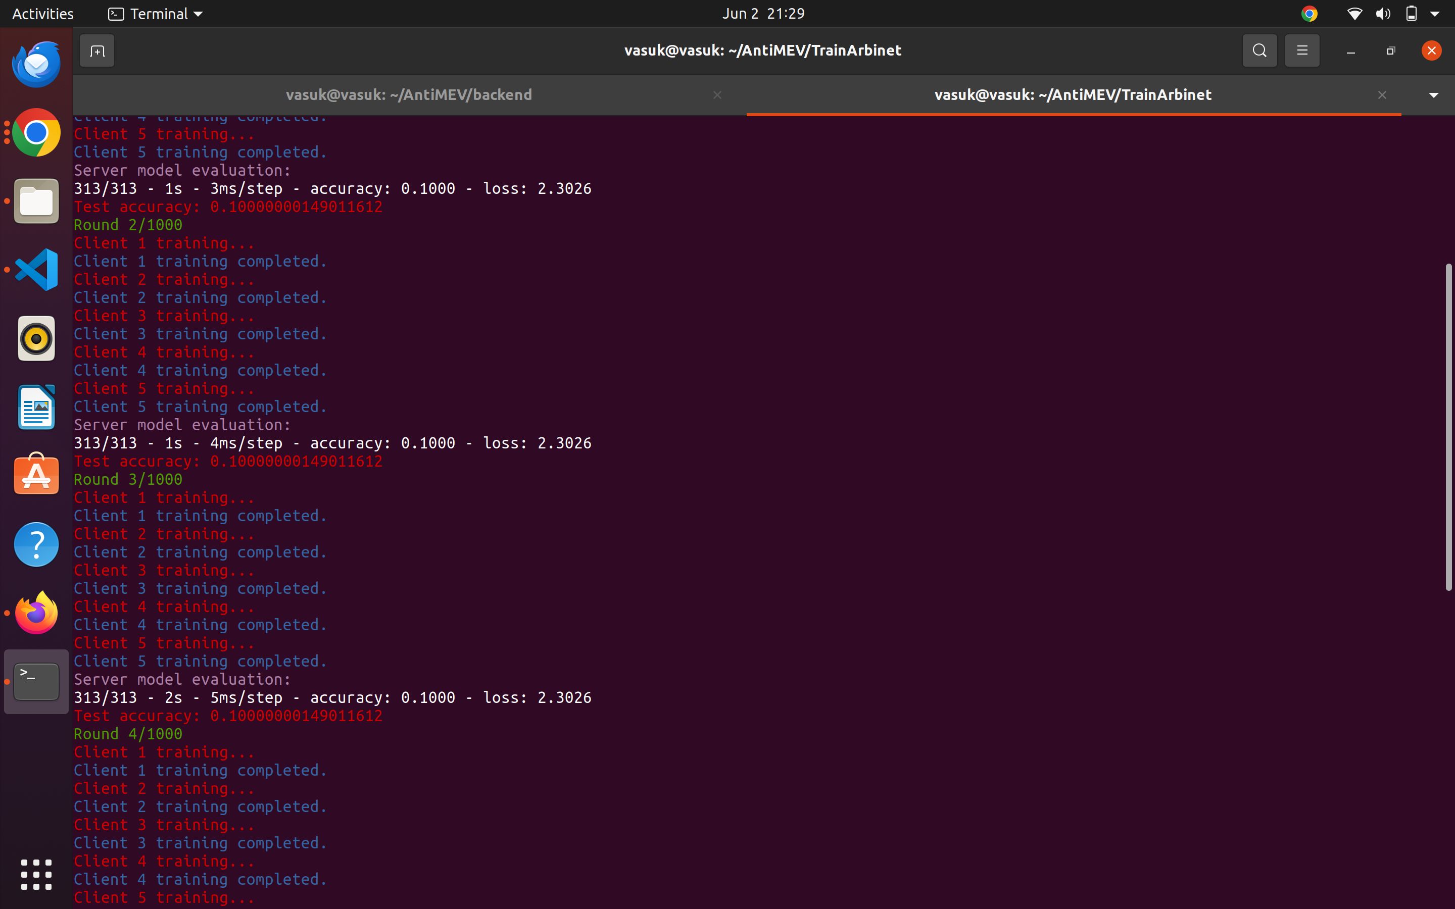Launch Thunderbird from the dock
Viewport: 1455px width, 909px height.
(x=36, y=64)
